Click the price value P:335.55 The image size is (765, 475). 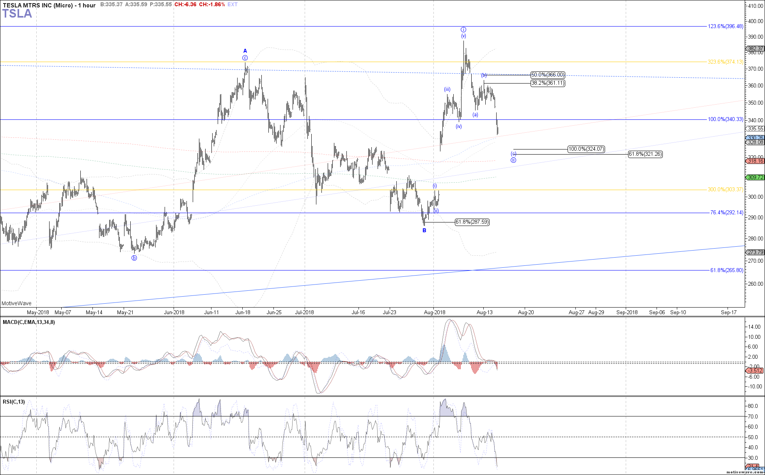point(161,5)
